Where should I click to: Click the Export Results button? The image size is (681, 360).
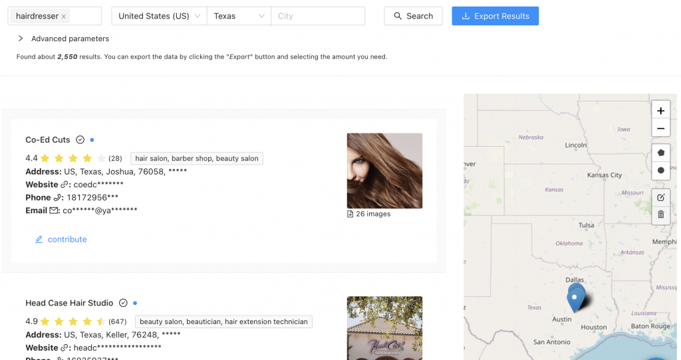point(495,16)
